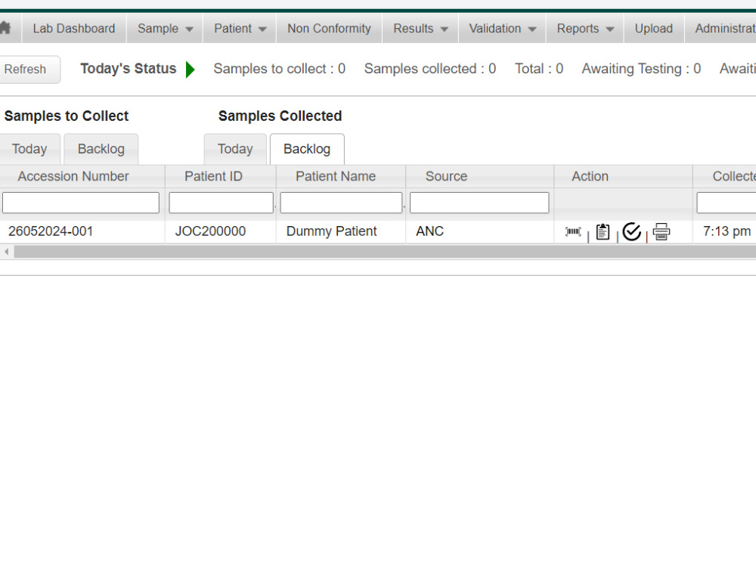Click the green arrow next to Today's Status
The image size is (756, 567).
click(x=191, y=70)
